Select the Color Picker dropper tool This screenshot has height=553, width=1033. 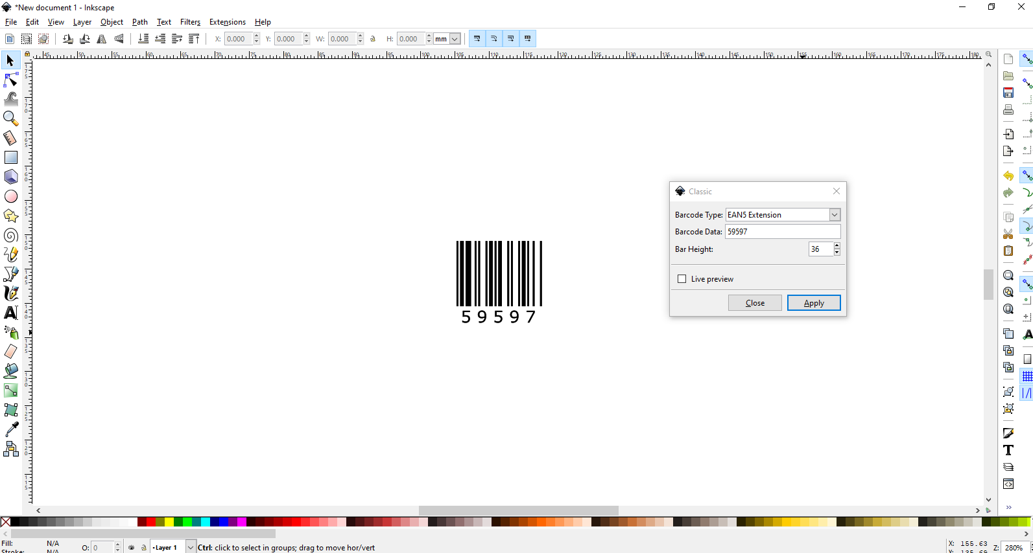click(x=10, y=429)
